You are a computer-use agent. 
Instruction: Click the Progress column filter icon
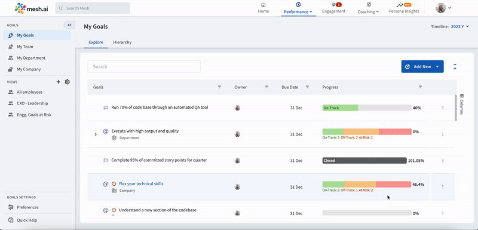(421, 87)
